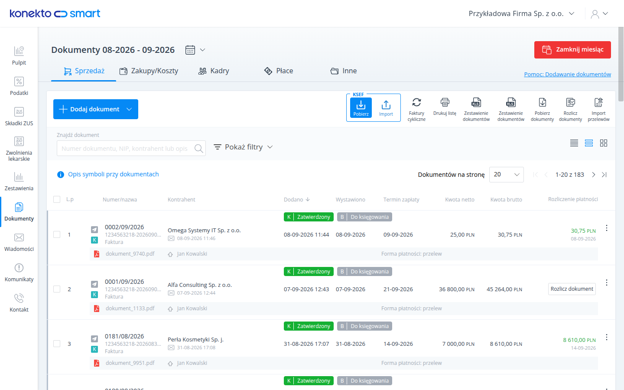Check the box for document 0001/09/2026
The height and width of the screenshot is (390, 624).
[x=57, y=289]
